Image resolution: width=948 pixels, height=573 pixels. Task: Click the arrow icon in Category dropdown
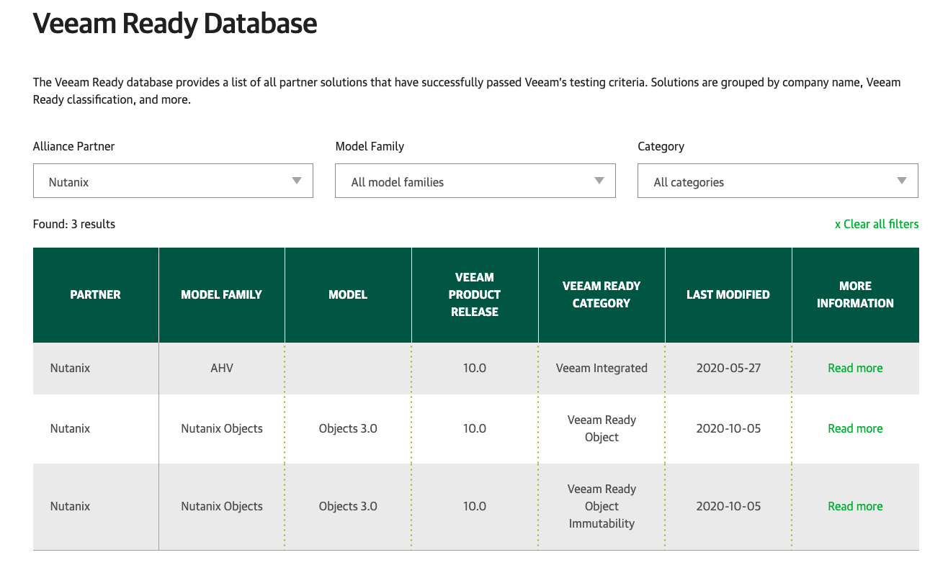click(x=902, y=181)
